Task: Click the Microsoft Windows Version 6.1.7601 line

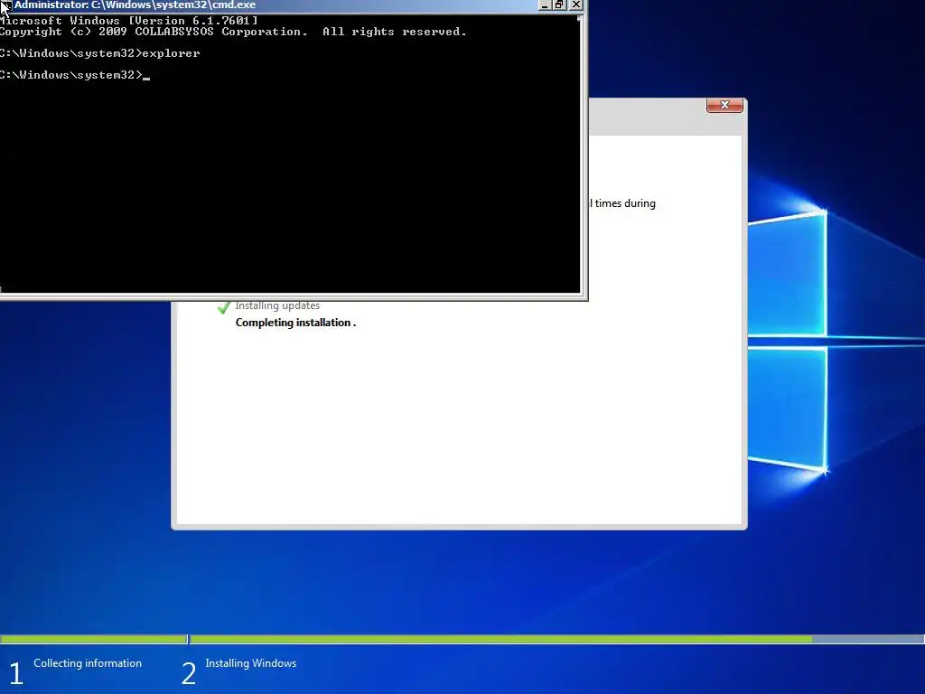Action: pyautogui.click(x=129, y=21)
